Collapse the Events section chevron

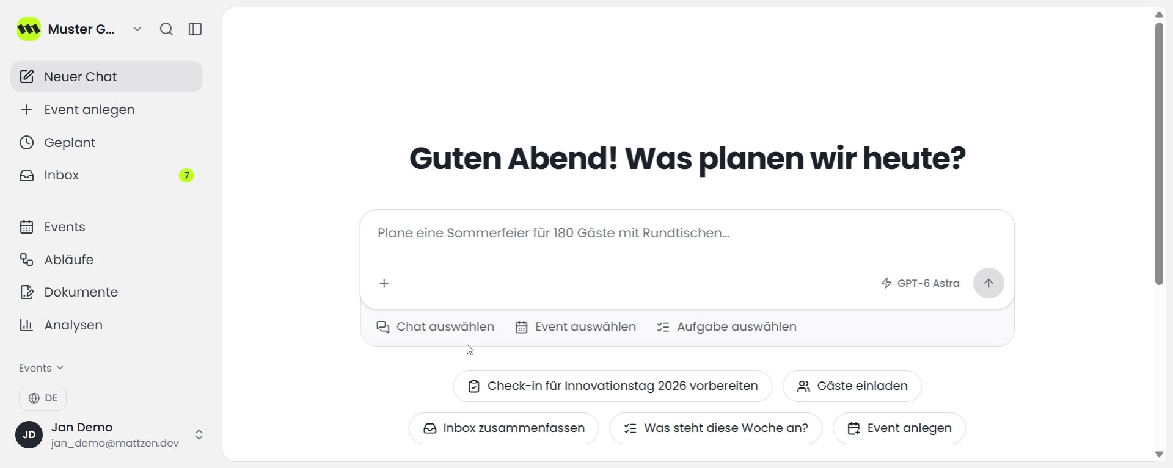point(60,368)
